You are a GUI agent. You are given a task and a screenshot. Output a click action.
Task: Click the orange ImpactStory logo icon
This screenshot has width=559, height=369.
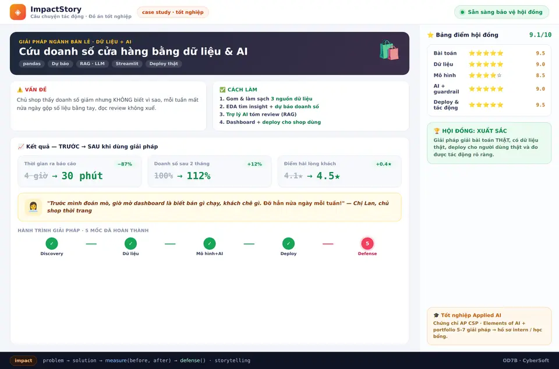(x=18, y=12)
